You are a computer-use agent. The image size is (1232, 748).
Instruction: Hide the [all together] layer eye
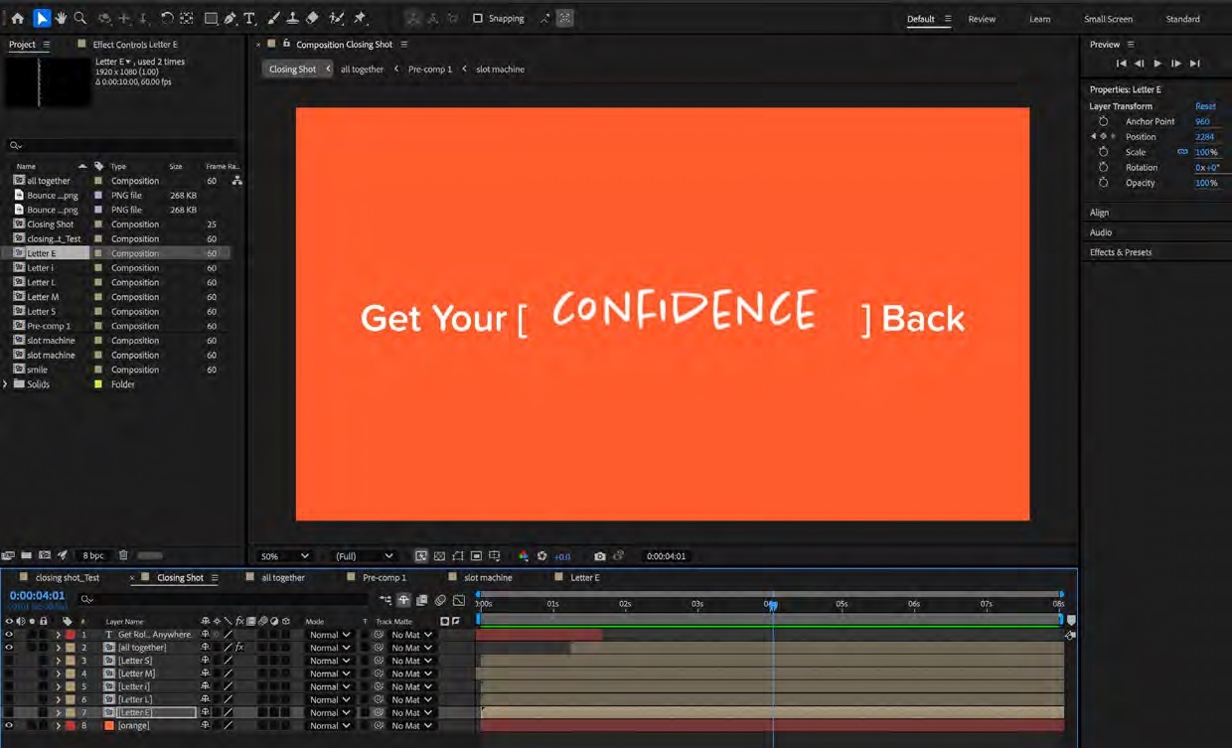[9, 647]
